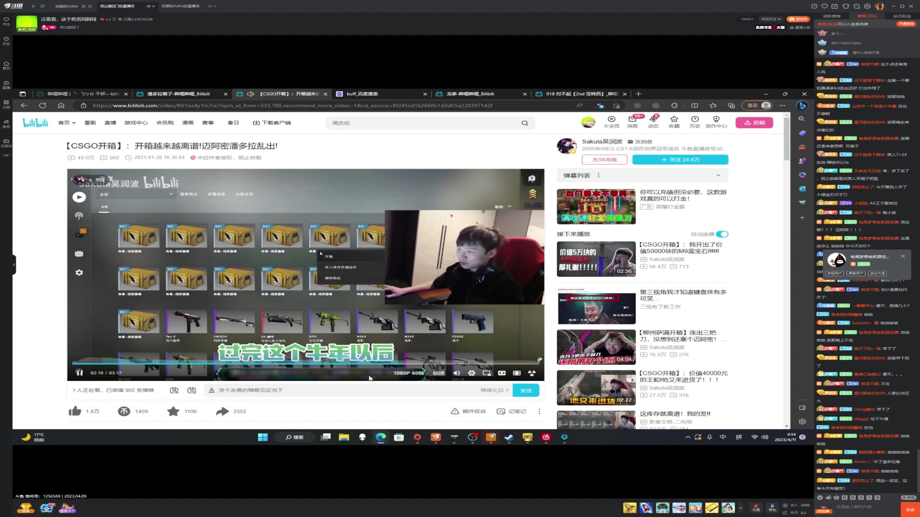Select the 钻石粉丝 tab in Douyu panel
The image size is (920, 517).
(902, 16)
